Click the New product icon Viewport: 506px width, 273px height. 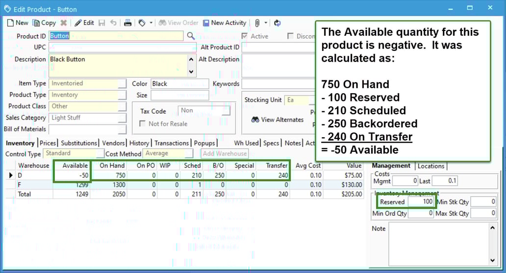point(11,23)
